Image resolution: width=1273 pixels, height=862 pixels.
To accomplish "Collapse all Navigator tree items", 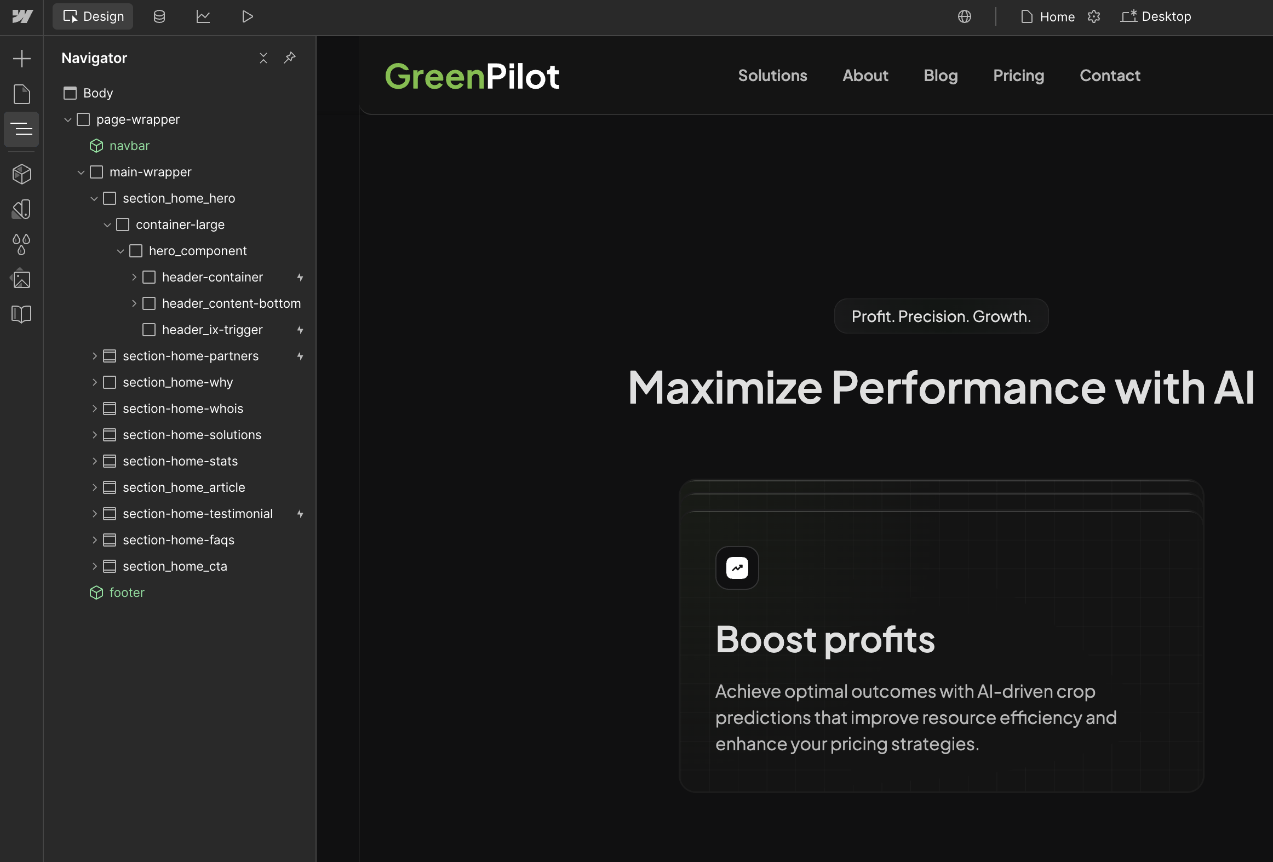I will pos(263,58).
